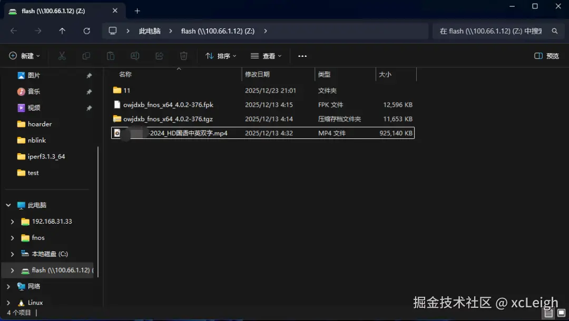Open the 查看 view dropdown
This screenshot has height=321, width=569.
tap(266, 56)
